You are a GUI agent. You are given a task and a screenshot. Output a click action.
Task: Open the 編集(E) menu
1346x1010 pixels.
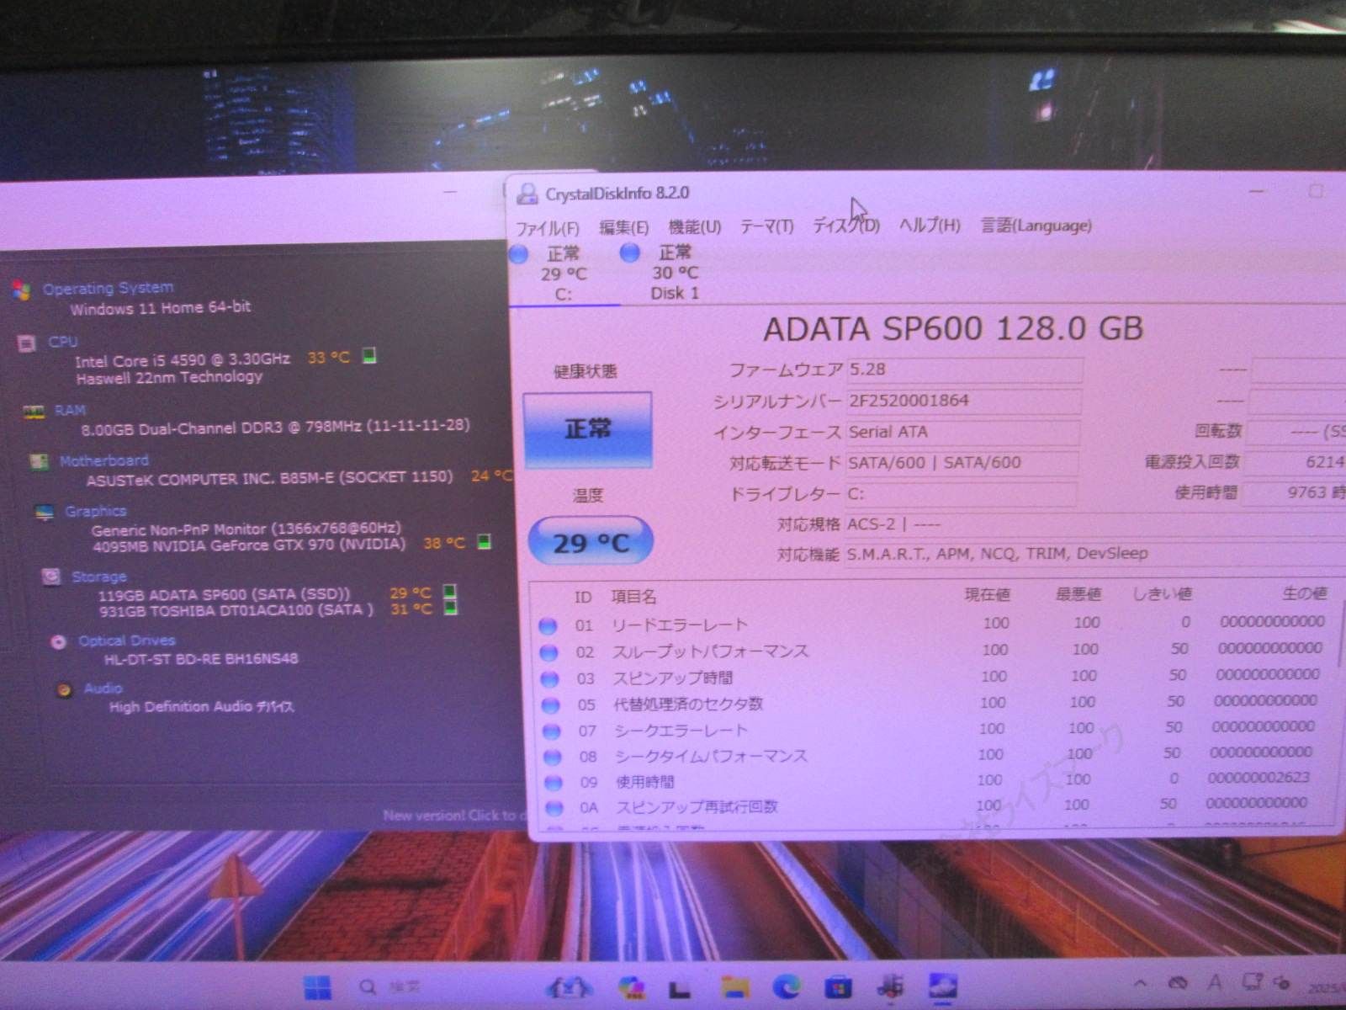click(x=623, y=227)
